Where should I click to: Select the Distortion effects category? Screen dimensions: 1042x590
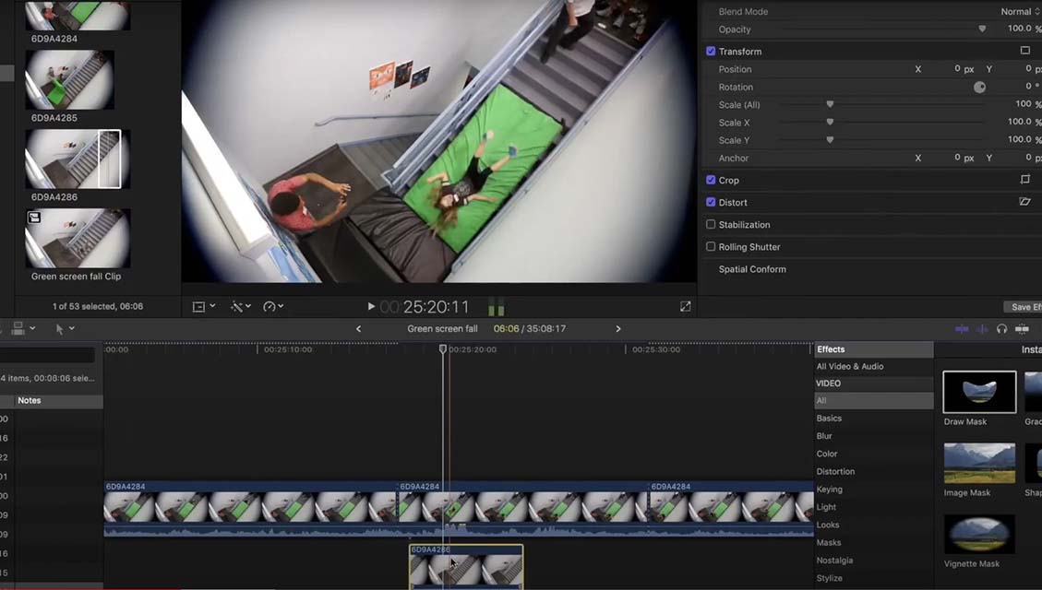pos(835,472)
